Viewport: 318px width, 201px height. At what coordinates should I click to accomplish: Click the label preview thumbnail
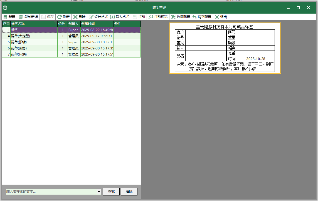point(225,48)
